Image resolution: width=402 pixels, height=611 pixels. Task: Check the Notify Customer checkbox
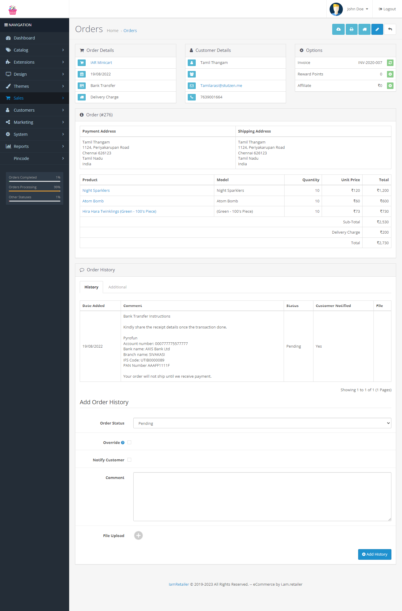tap(129, 460)
